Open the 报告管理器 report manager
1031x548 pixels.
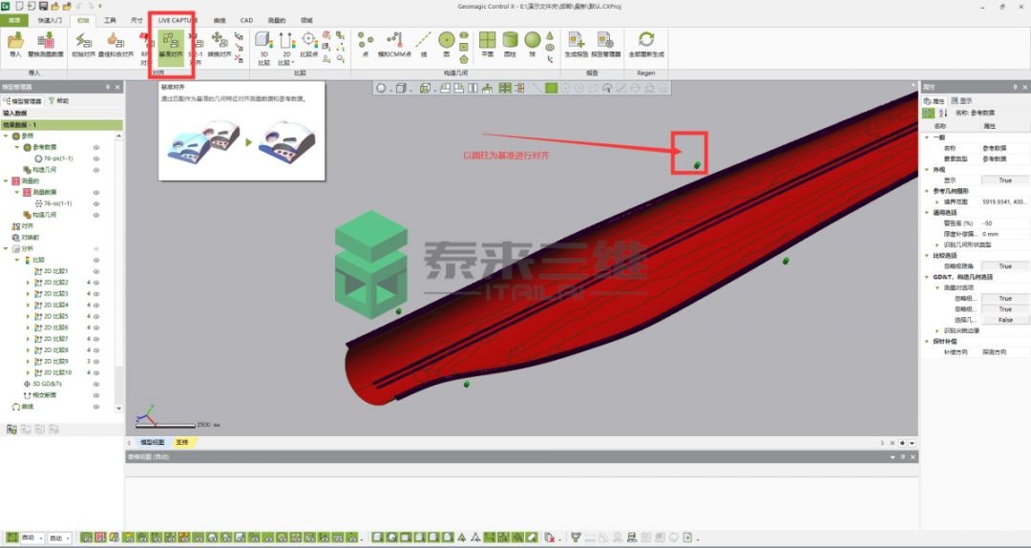605,44
